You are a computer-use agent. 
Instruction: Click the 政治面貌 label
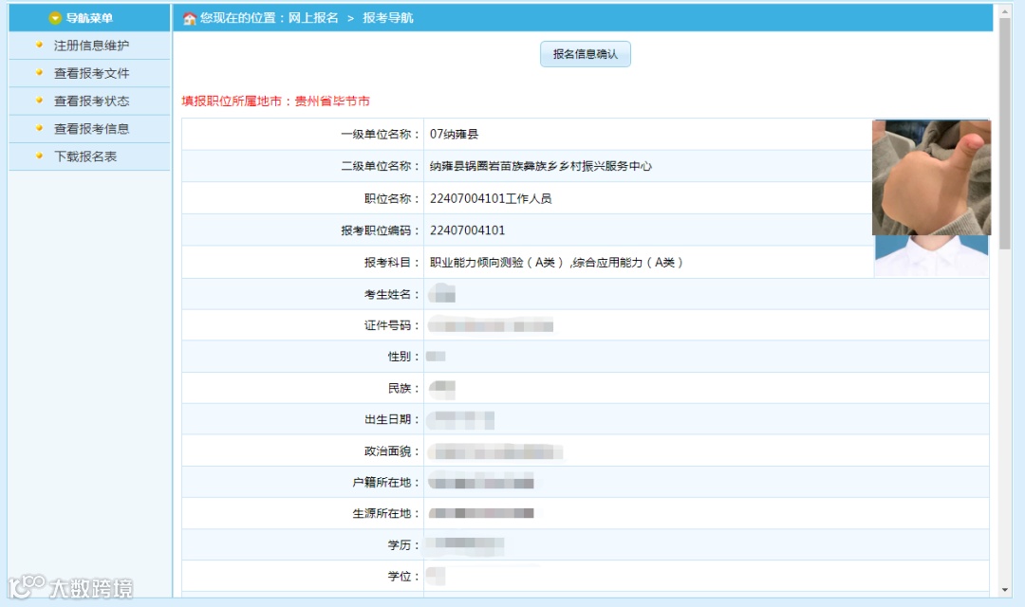(392, 451)
